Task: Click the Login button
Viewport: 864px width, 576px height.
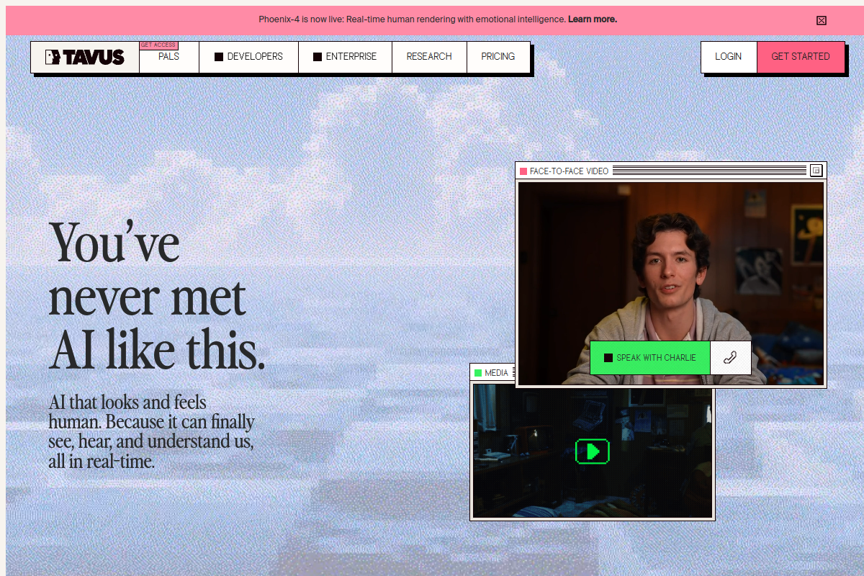Action: [729, 57]
